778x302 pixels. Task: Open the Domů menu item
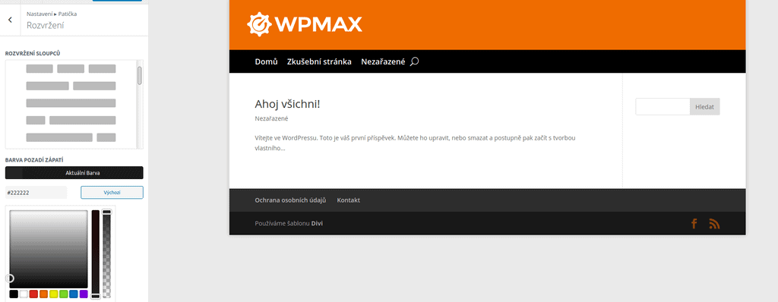click(266, 61)
